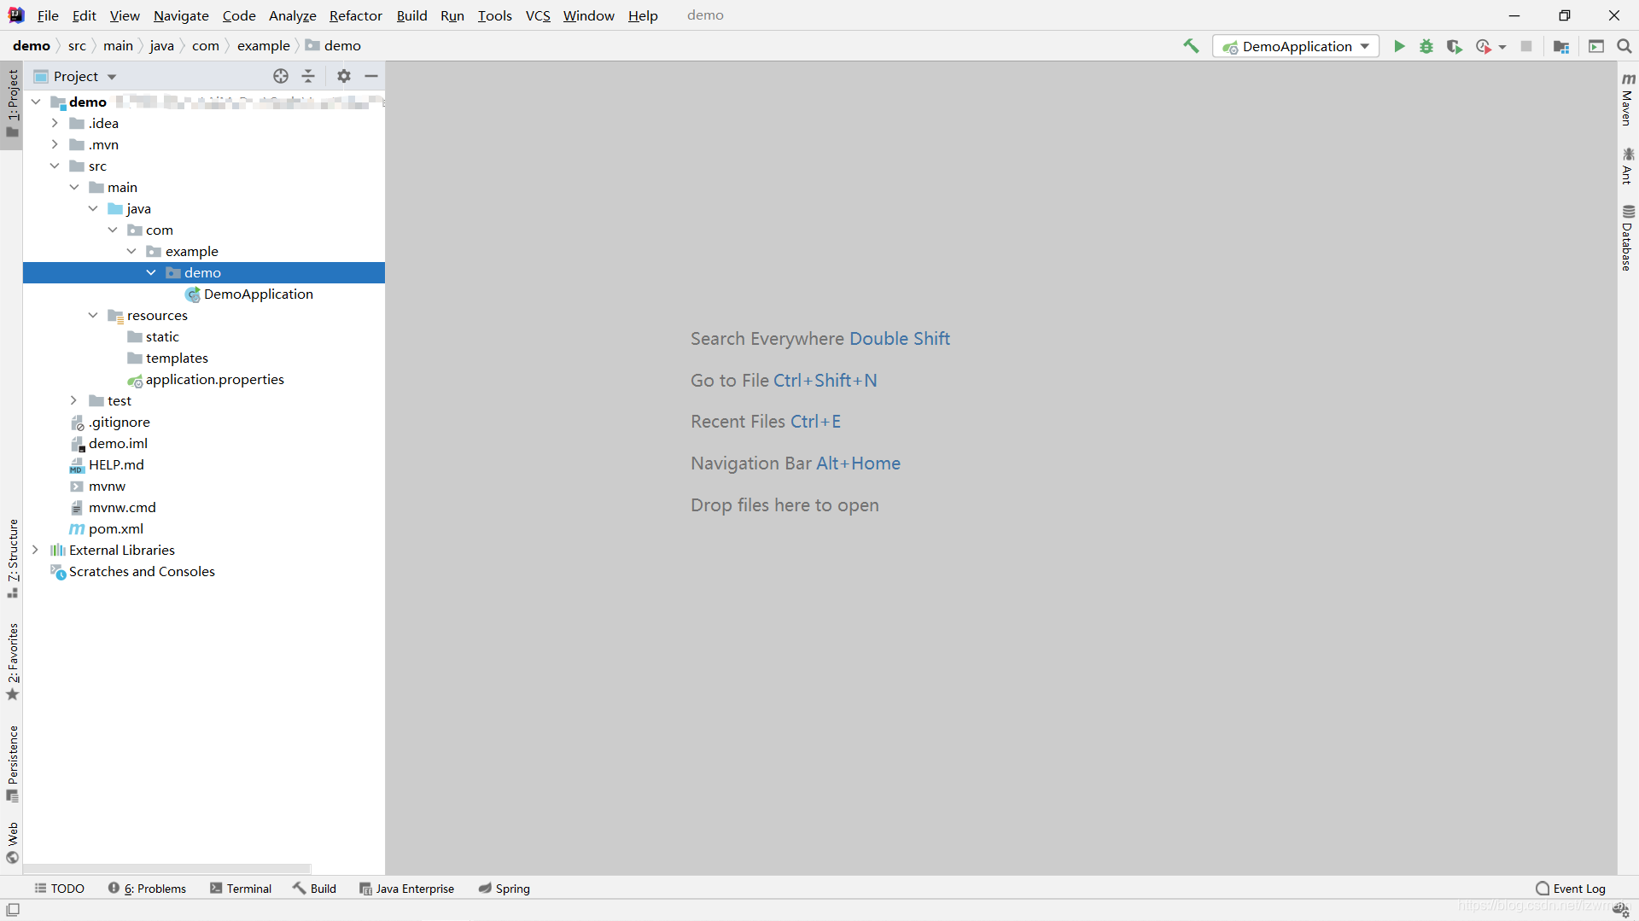Open the Refactor menu
Screen dimensions: 1639x921
pyautogui.click(x=356, y=15)
